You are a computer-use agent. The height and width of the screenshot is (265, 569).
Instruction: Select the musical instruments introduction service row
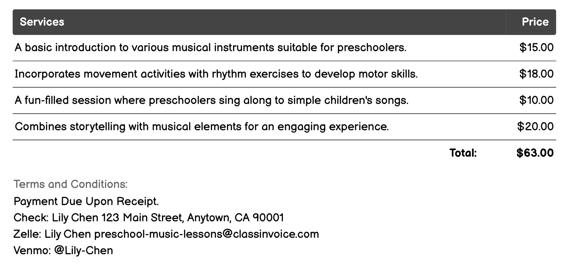[x=210, y=48]
